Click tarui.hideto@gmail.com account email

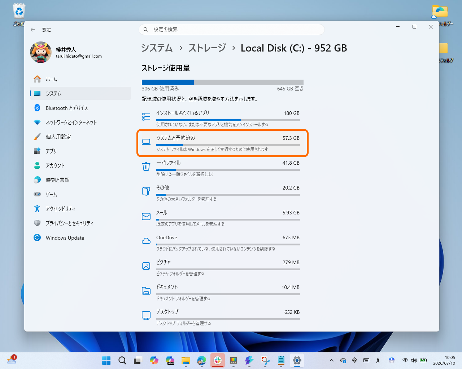pos(79,56)
